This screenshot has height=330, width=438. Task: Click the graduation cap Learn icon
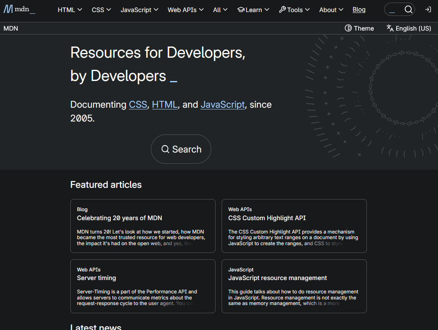[x=241, y=9]
